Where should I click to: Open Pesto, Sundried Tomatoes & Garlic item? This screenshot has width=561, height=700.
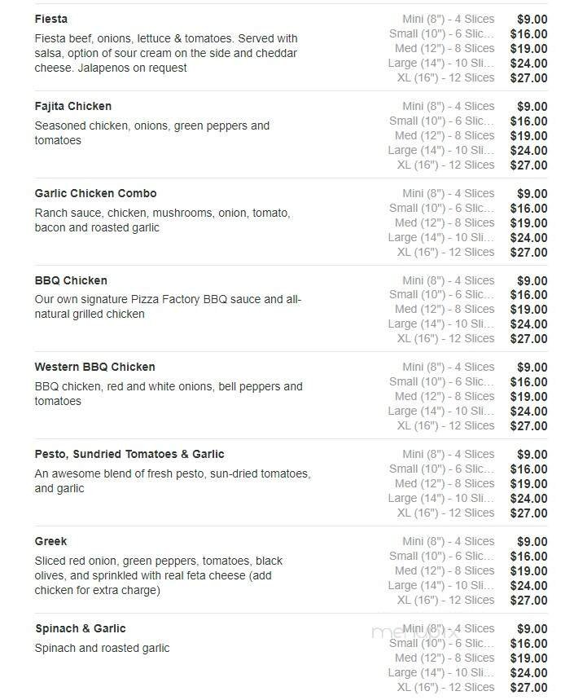[x=129, y=454]
